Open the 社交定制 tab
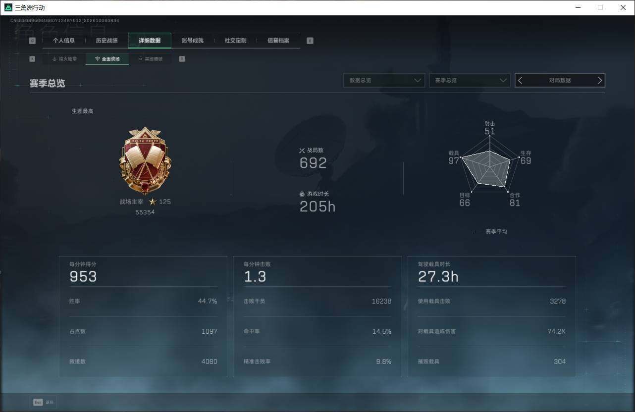635x412 pixels. tap(235, 41)
